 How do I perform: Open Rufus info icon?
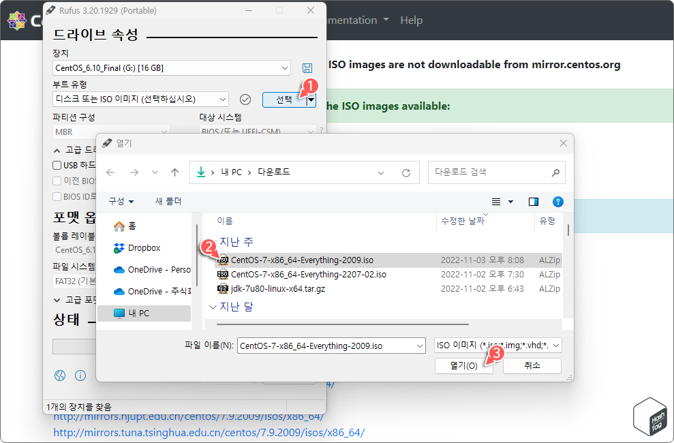click(80, 376)
